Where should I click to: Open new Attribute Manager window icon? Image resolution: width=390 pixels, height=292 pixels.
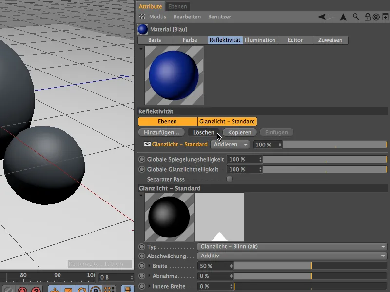pos(385,17)
